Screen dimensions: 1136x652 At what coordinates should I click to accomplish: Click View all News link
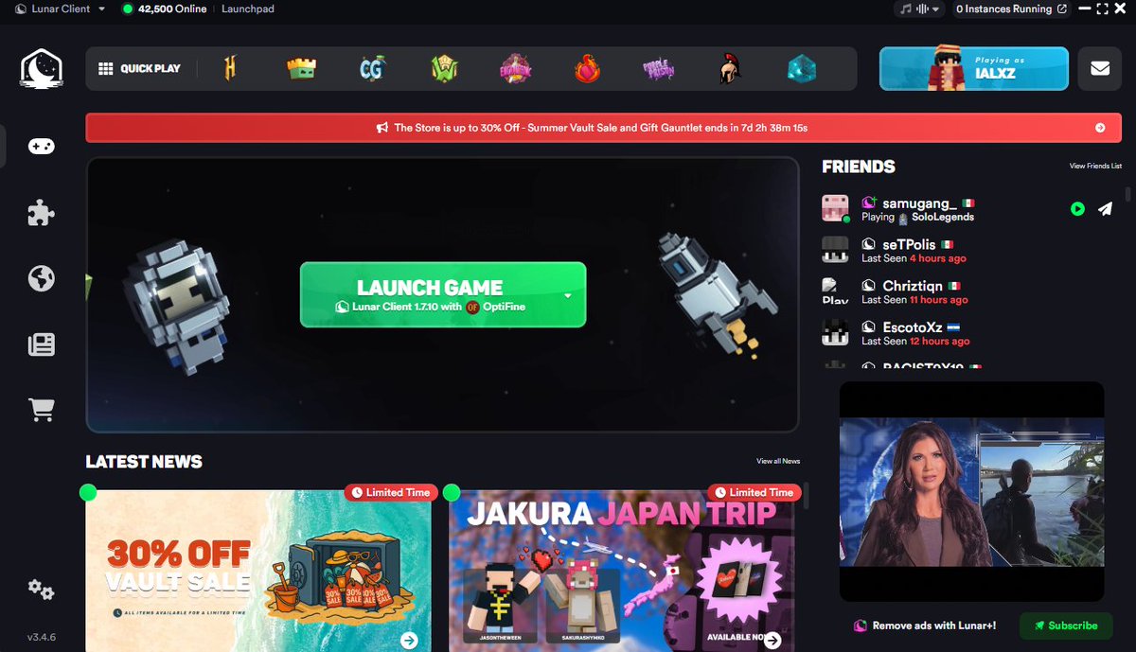(x=778, y=461)
